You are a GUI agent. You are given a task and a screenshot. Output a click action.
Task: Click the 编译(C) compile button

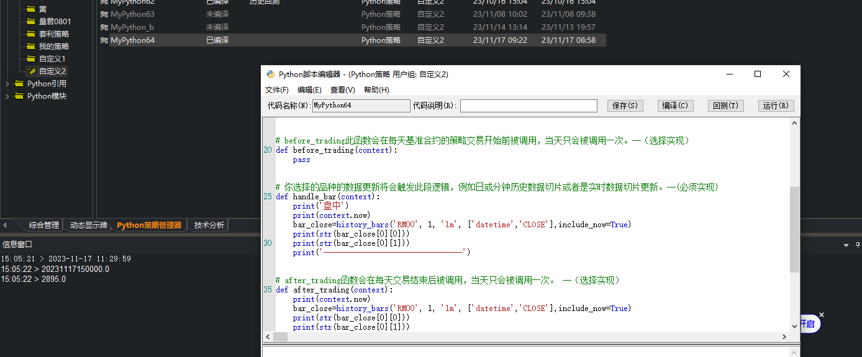click(675, 106)
